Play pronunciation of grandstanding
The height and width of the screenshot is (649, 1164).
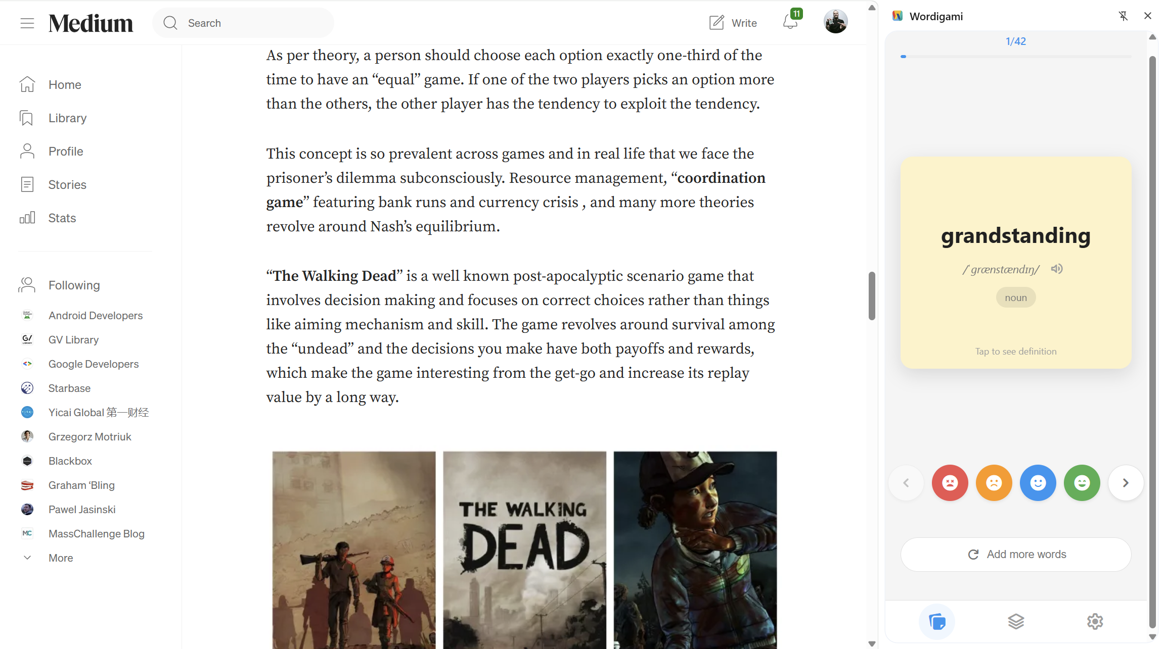[x=1057, y=269]
